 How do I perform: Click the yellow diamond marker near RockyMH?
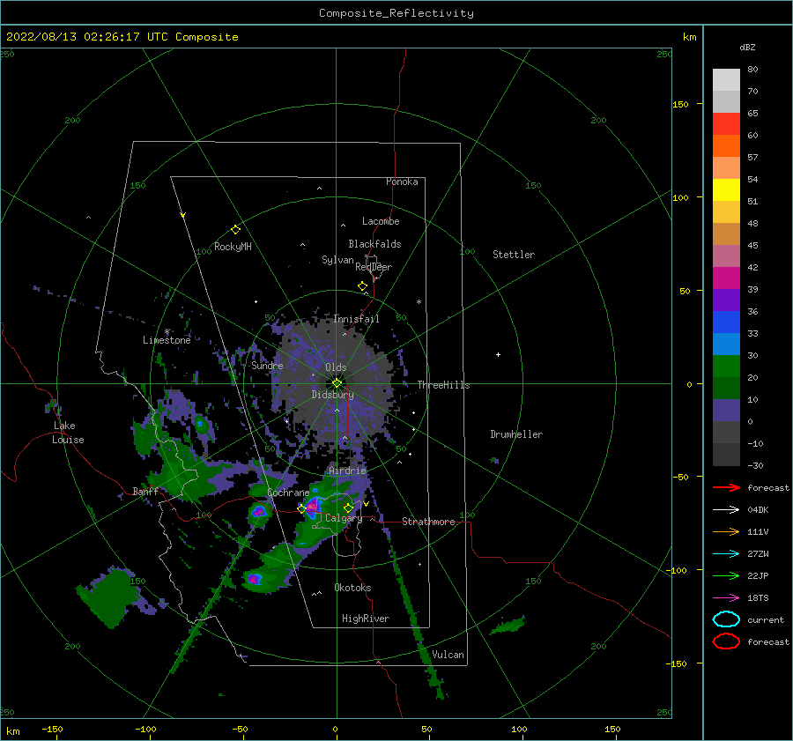pos(235,230)
